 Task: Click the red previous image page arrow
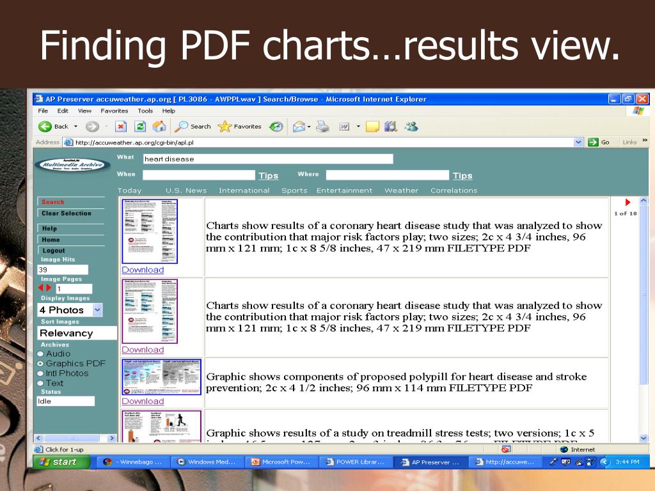click(40, 288)
